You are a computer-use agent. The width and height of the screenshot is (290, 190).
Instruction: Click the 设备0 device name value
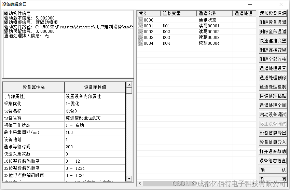click(95, 111)
